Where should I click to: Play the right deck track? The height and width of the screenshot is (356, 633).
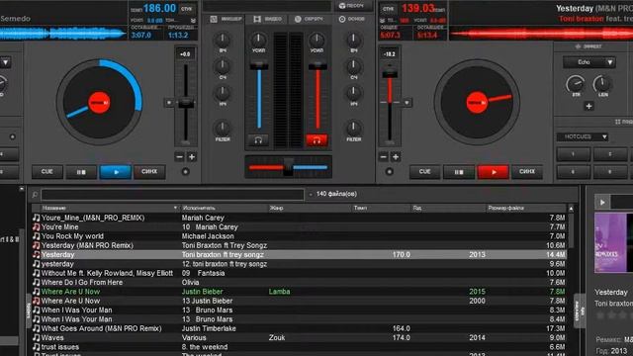click(x=493, y=172)
